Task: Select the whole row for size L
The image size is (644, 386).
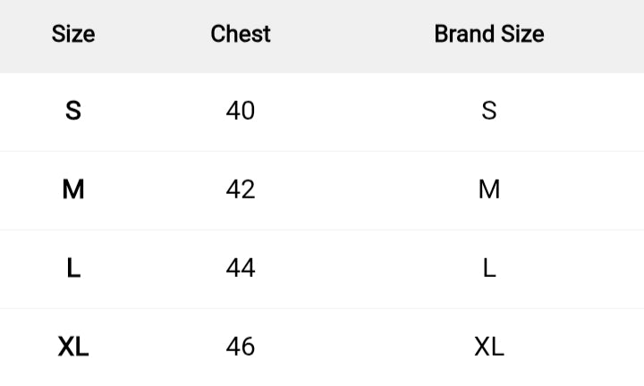Action: 358,269
